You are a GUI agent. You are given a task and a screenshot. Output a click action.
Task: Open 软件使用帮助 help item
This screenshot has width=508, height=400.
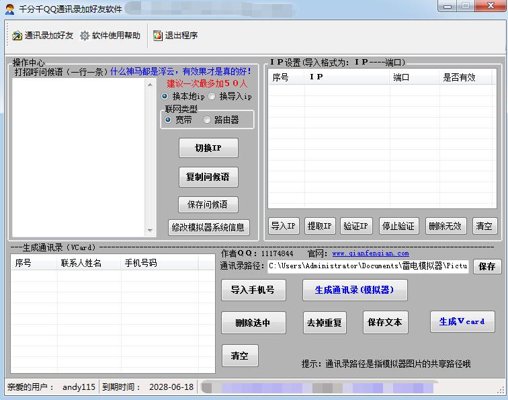pos(110,36)
